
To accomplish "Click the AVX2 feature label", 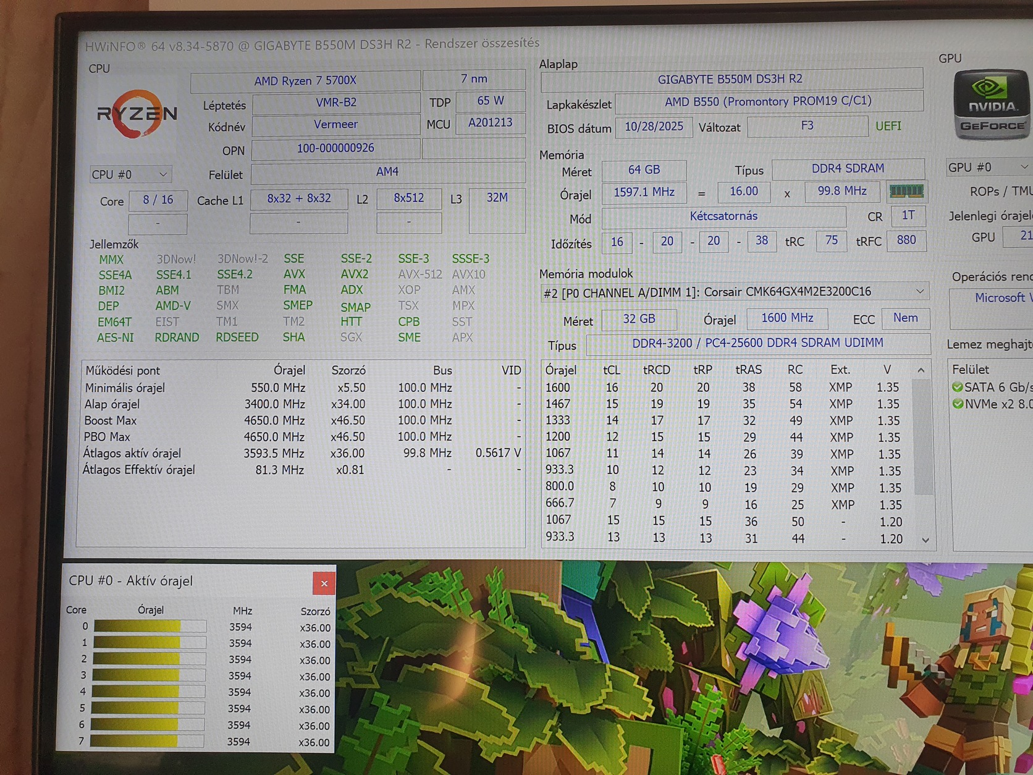I will (355, 274).
